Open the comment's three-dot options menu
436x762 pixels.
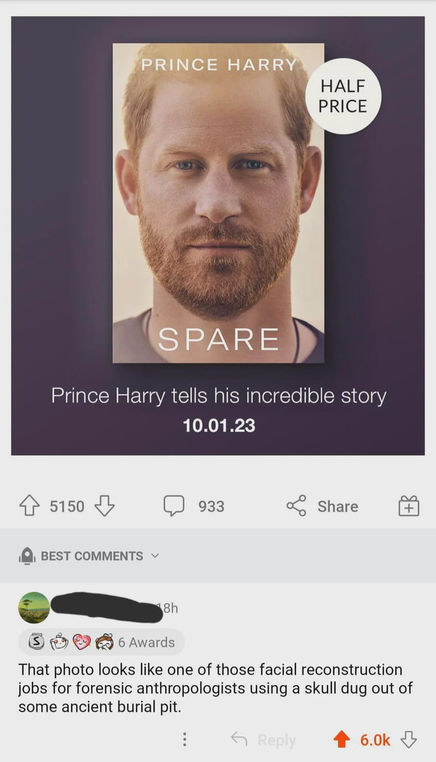point(184,740)
